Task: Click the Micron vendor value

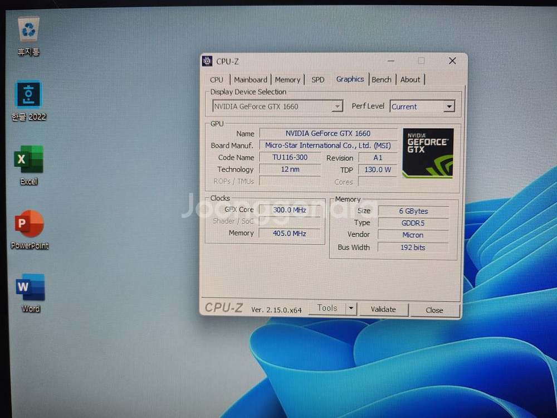Action: 413,235
